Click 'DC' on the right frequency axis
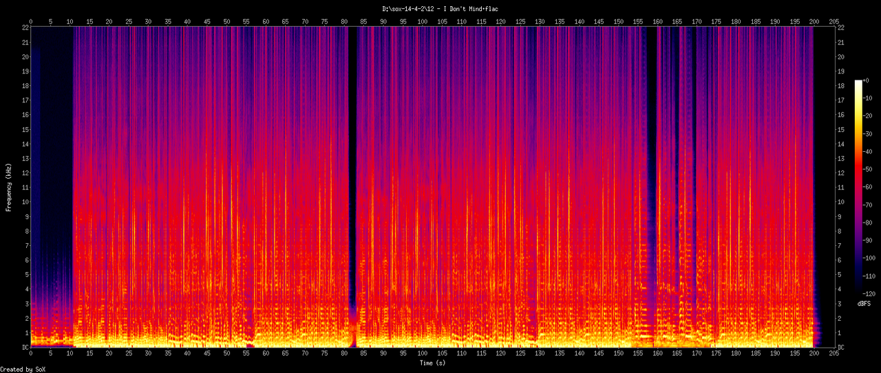This screenshot has width=881, height=373. pos(842,348)
